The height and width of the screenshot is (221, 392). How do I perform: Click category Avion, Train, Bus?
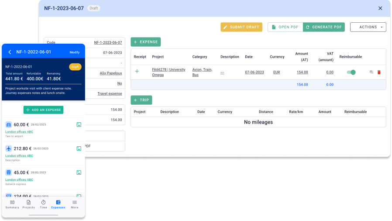202,72
